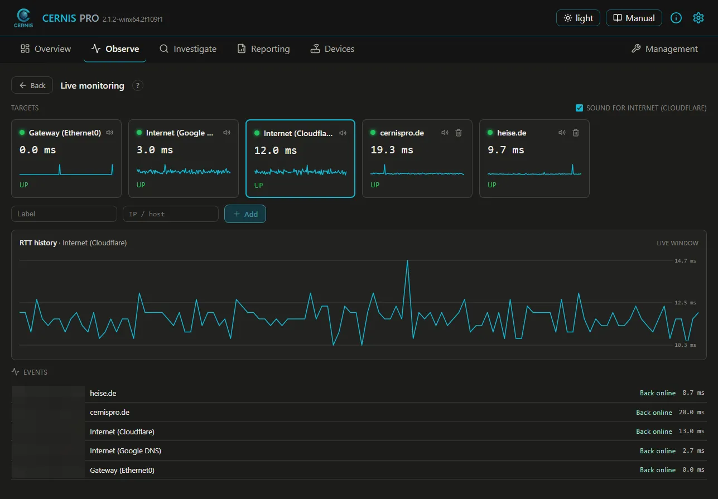This screenshot has width=718, height=499.
Task: Click the green status dot on Gateway card
Action: click(x=22, y=133)
